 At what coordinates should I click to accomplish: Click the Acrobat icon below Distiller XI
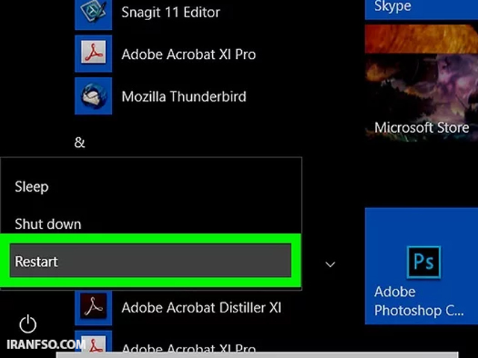click(93, 344)
